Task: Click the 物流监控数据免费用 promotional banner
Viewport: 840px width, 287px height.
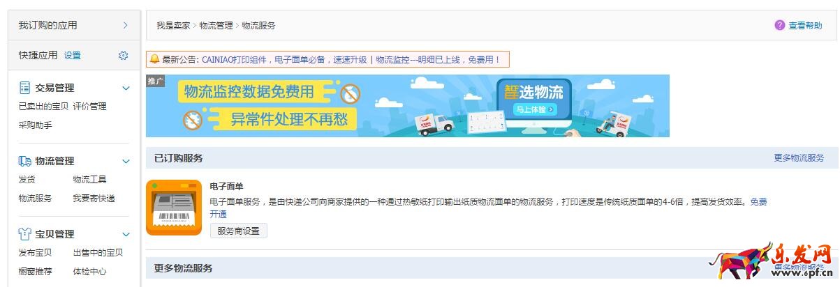Action: coord(408,106)
